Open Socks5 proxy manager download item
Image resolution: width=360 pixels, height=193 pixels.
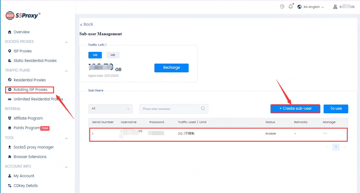[x=33, y=147]
